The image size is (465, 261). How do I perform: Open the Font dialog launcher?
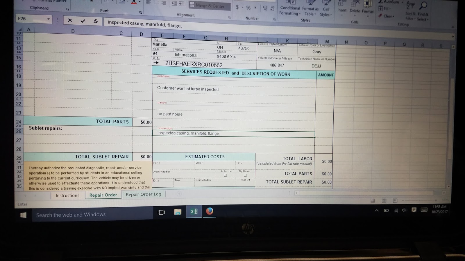coord(140,12)
